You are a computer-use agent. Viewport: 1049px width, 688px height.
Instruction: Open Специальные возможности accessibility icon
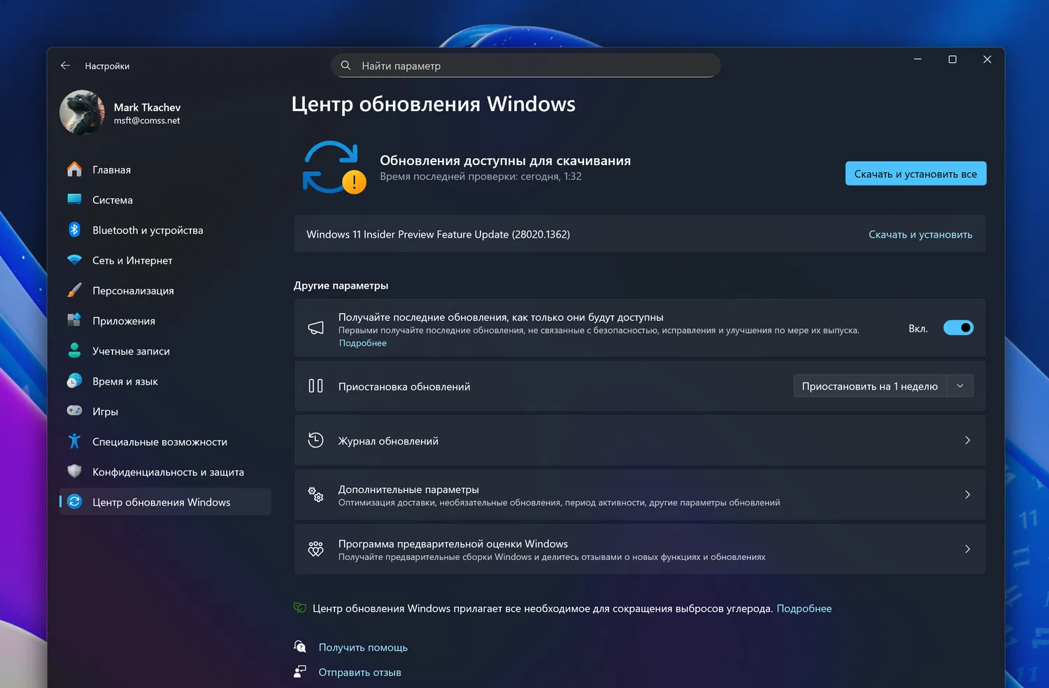tap(76, 441)
